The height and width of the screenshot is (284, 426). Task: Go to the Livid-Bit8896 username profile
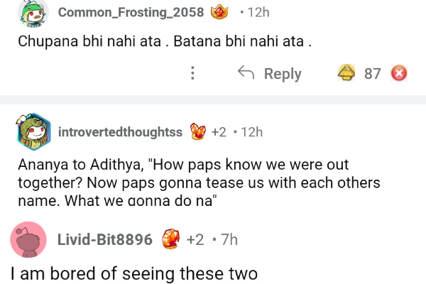(104, 239)
